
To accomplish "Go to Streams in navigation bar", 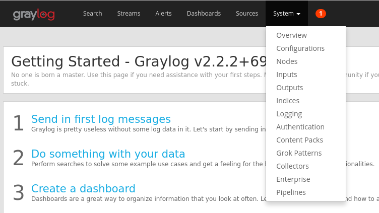I will [x=129, y=14].
